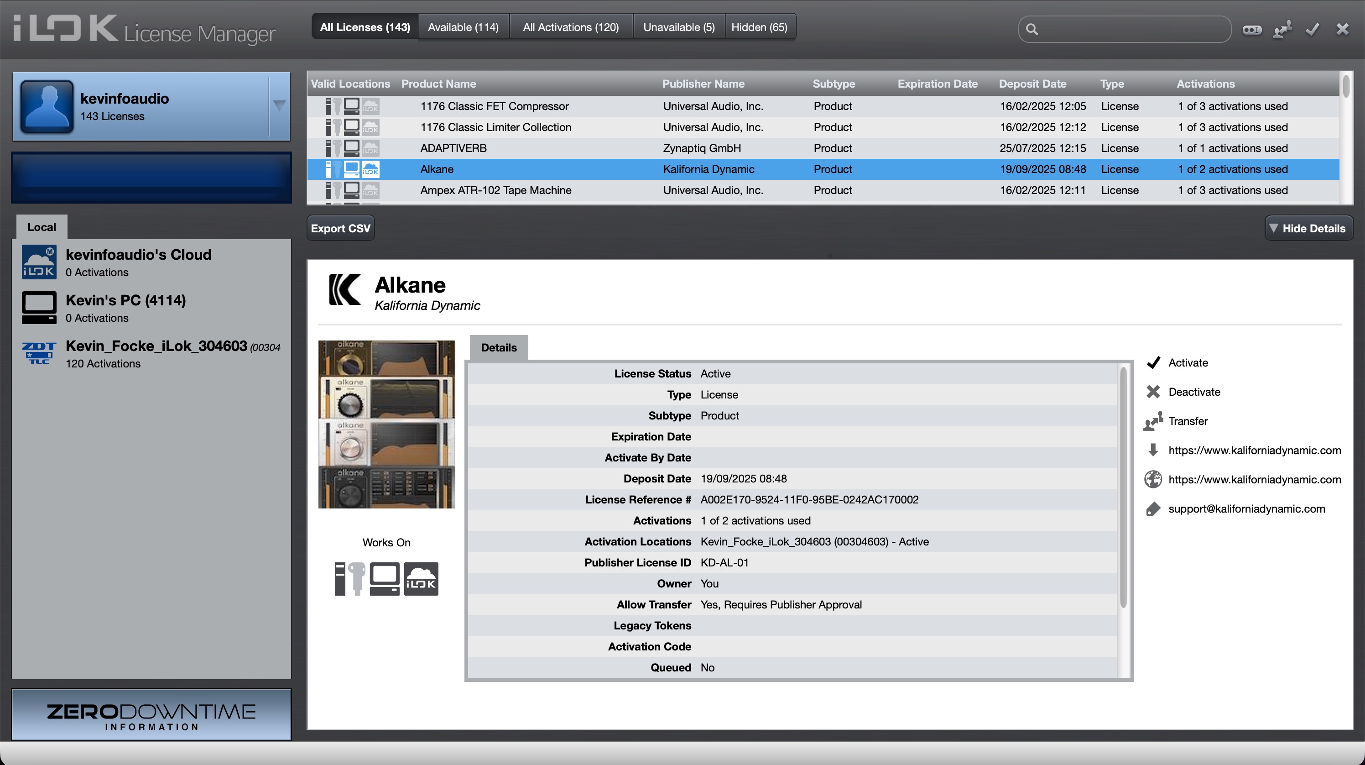Click the support email tag icon
The image size is (1365, 765).
1153,509
